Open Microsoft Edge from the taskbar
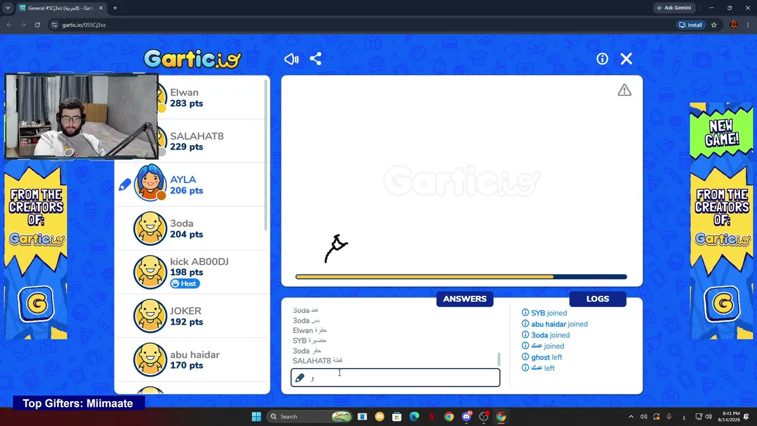Viewport: 757px width, 426px height. coord(415,417)
